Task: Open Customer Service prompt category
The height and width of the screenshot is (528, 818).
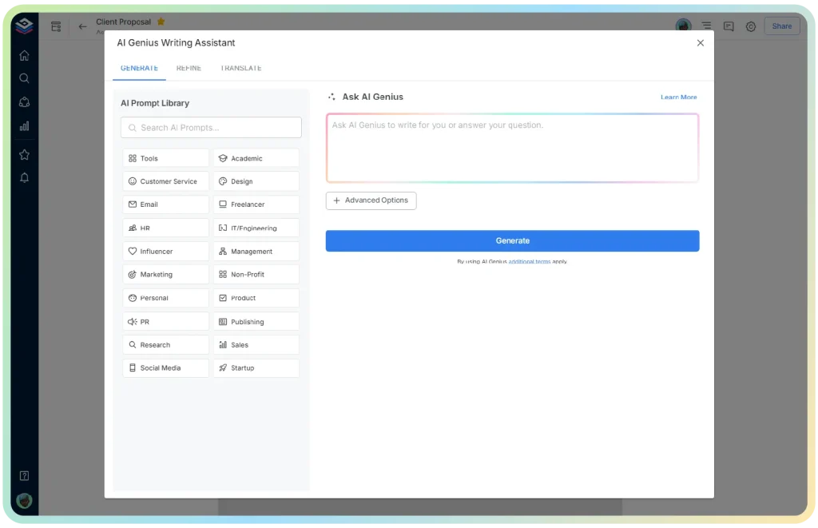Action: pos(166,181)
